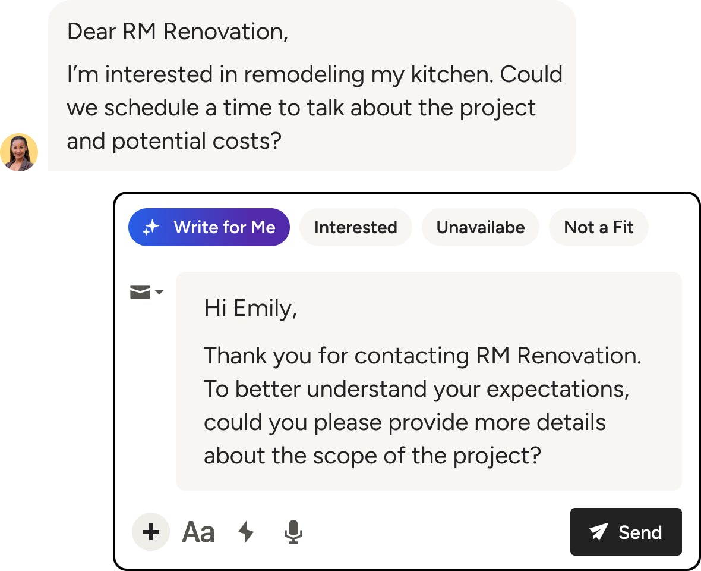Screen dimensions: 701x571
Task: Toggle the Aa text formatting options
Action: tap(198, 532)
